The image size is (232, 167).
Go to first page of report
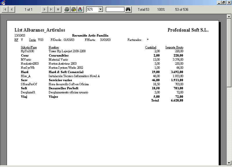tap(5, 10)
